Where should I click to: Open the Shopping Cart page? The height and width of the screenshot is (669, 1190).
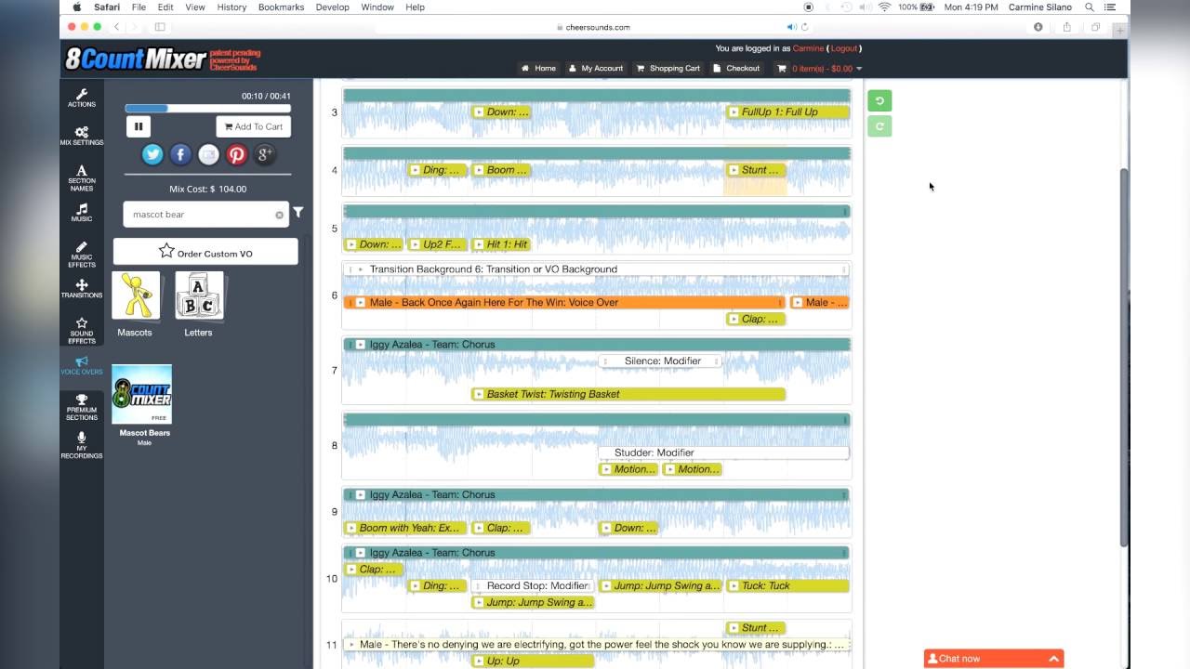click(668, 68)
